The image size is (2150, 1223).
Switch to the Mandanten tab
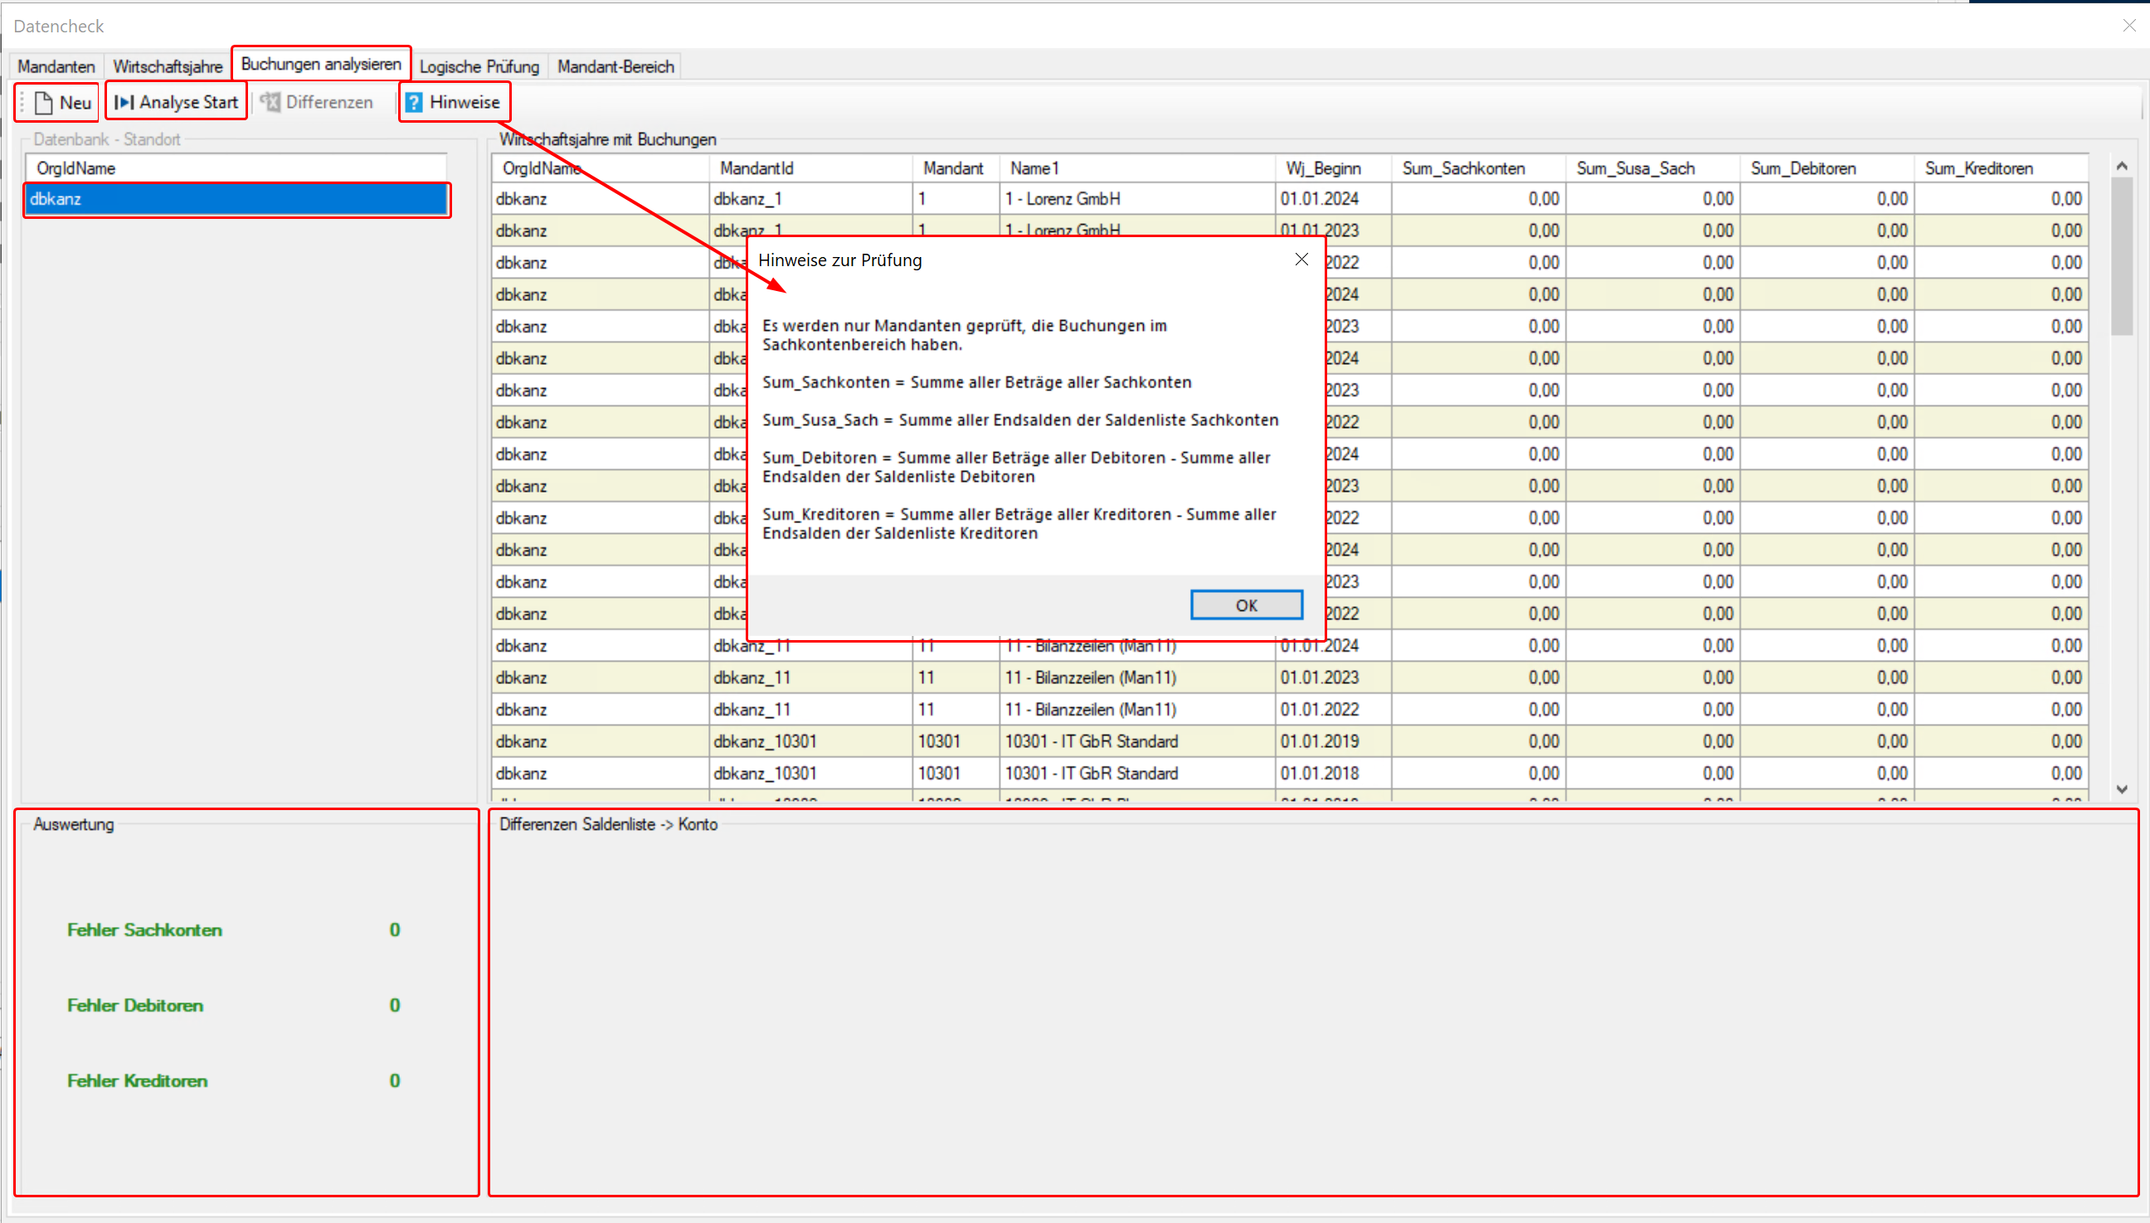[x=56, y=66]
